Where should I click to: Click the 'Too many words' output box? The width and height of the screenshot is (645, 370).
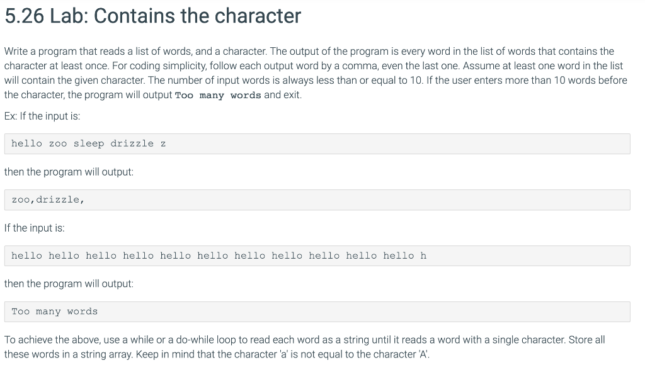coord(317,311)
